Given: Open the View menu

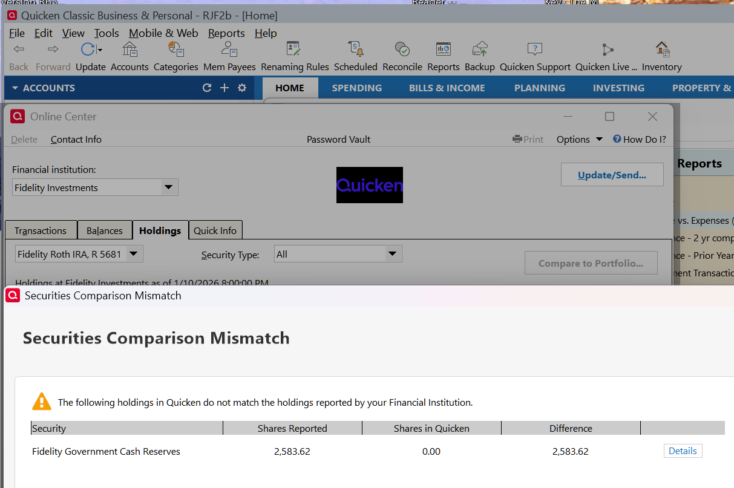Looking at the screenshot, I should point(73,33).
